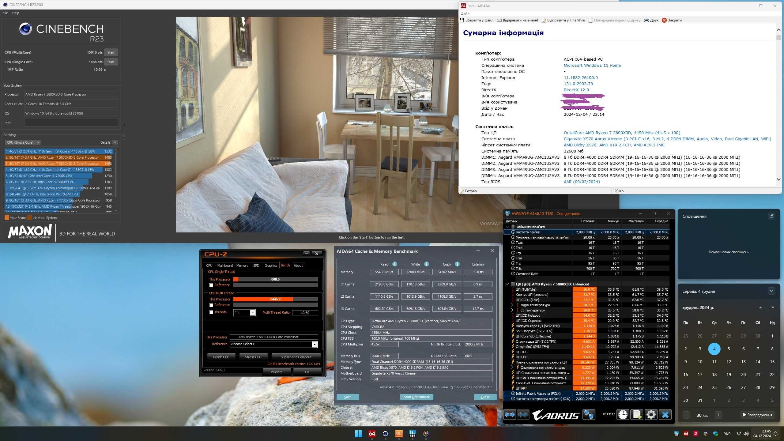Switch to Mainboard tab in CPU-Z
The width and height of the screenshot is (784, 441).
pos(225,266)
